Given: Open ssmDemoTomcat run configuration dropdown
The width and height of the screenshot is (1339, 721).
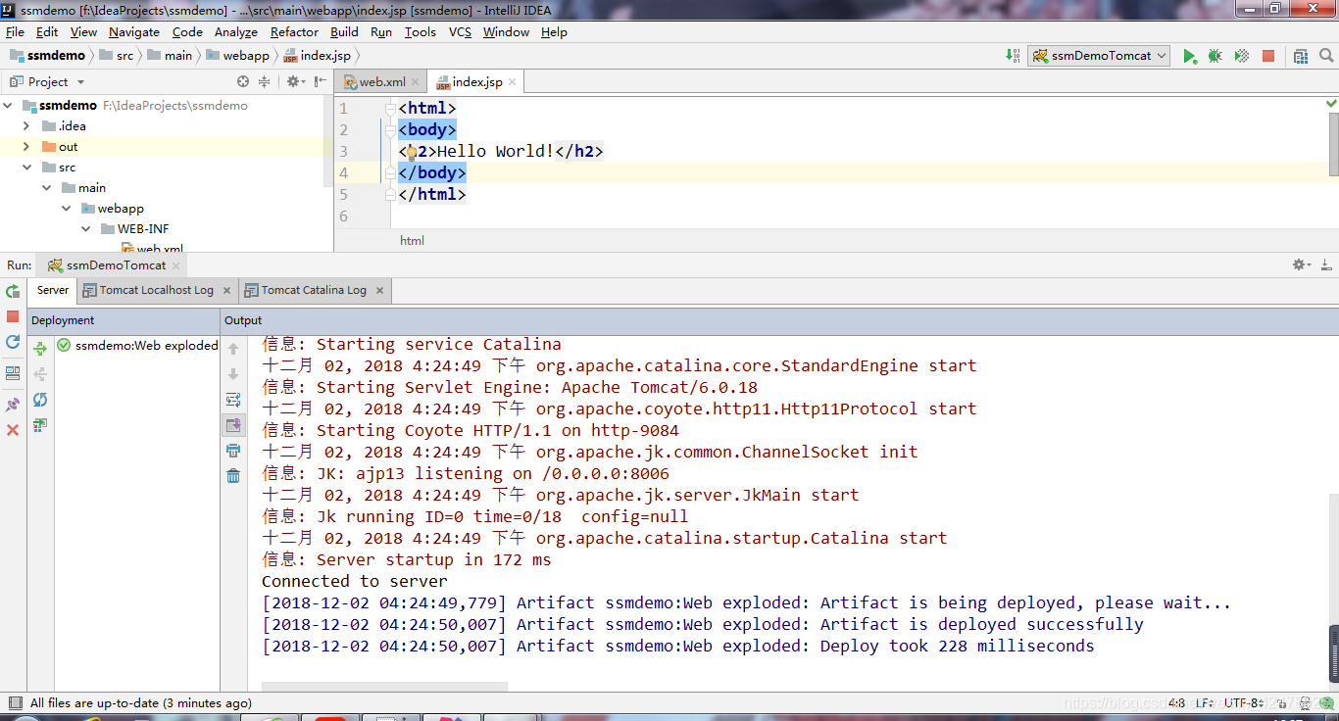Looking at the screenshot, I should 1099,56.
